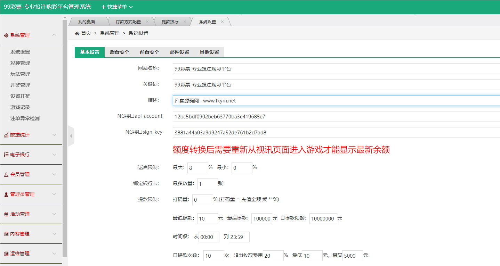Open 系统设置 in sidebar
The width and height of the screenshot is (500, 266).
click(x=20, y=52)
